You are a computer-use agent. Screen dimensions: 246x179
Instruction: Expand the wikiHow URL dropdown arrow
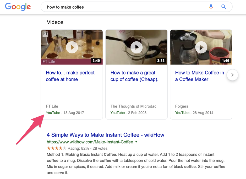[x=136, y=142]
